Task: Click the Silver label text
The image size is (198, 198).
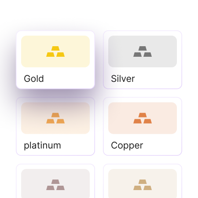Action: pos(123,79)
